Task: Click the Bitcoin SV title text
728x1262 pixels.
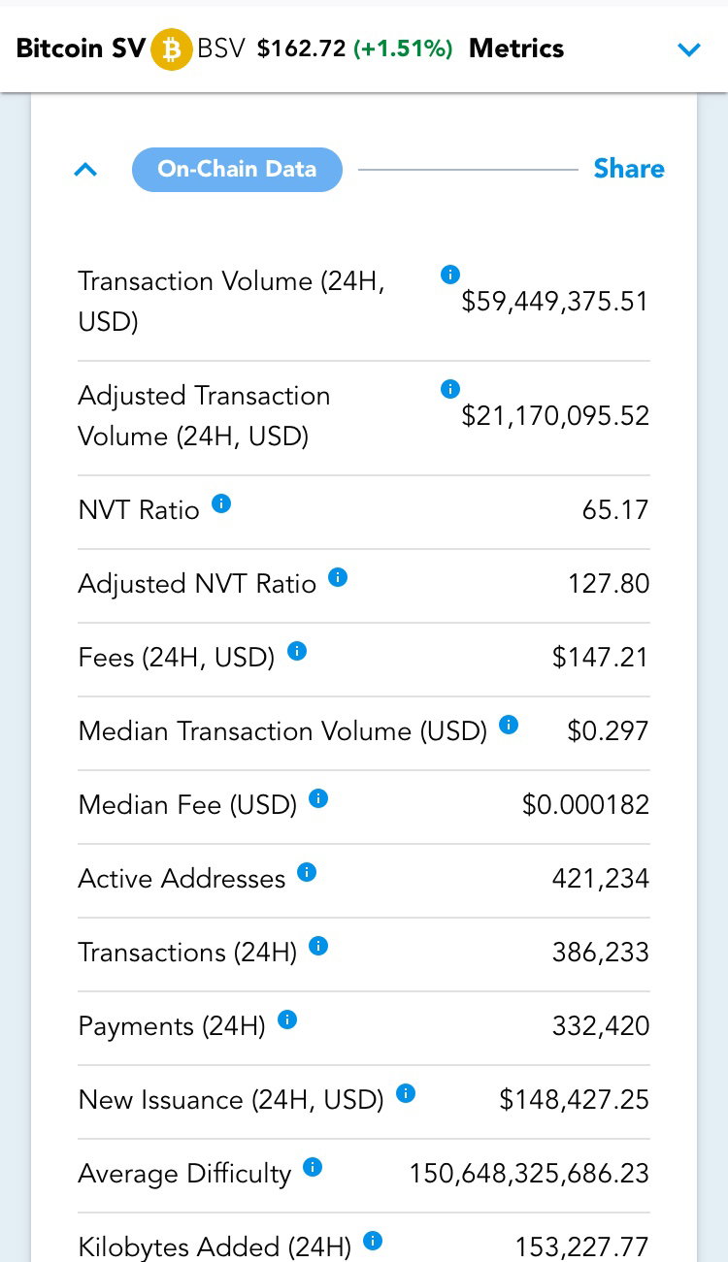Action: 81,49
